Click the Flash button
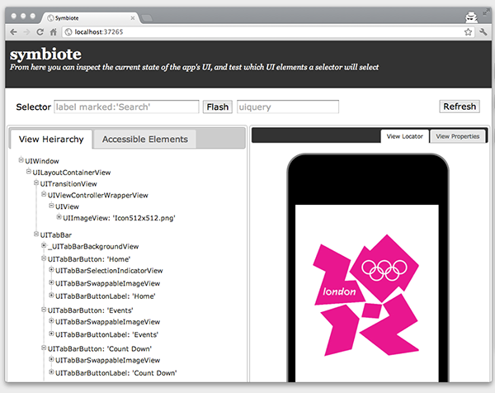This screenshot has width=495, height=393. 218,107
